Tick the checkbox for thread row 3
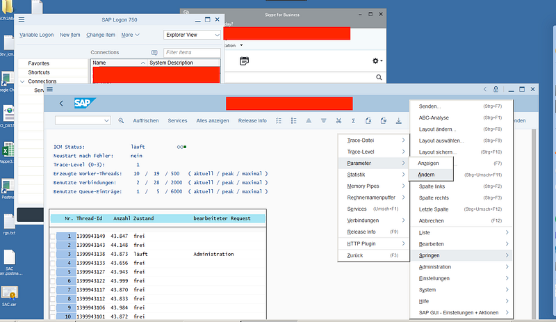556x322 pixels. 53,254
